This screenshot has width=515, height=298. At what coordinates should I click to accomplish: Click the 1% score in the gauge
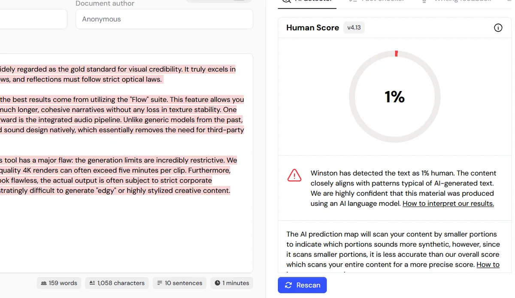point(394,97)
